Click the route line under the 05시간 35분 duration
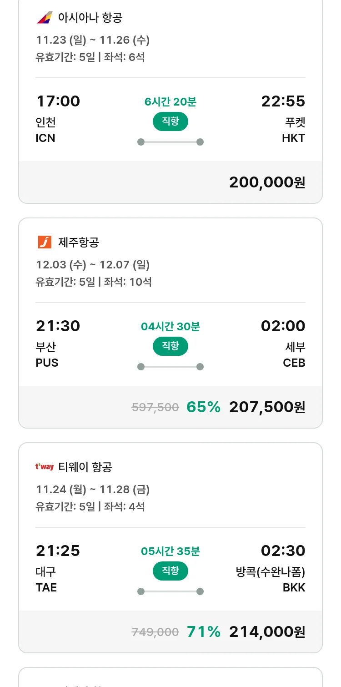Viewport: 341px width, 687px height. point(170,591)
